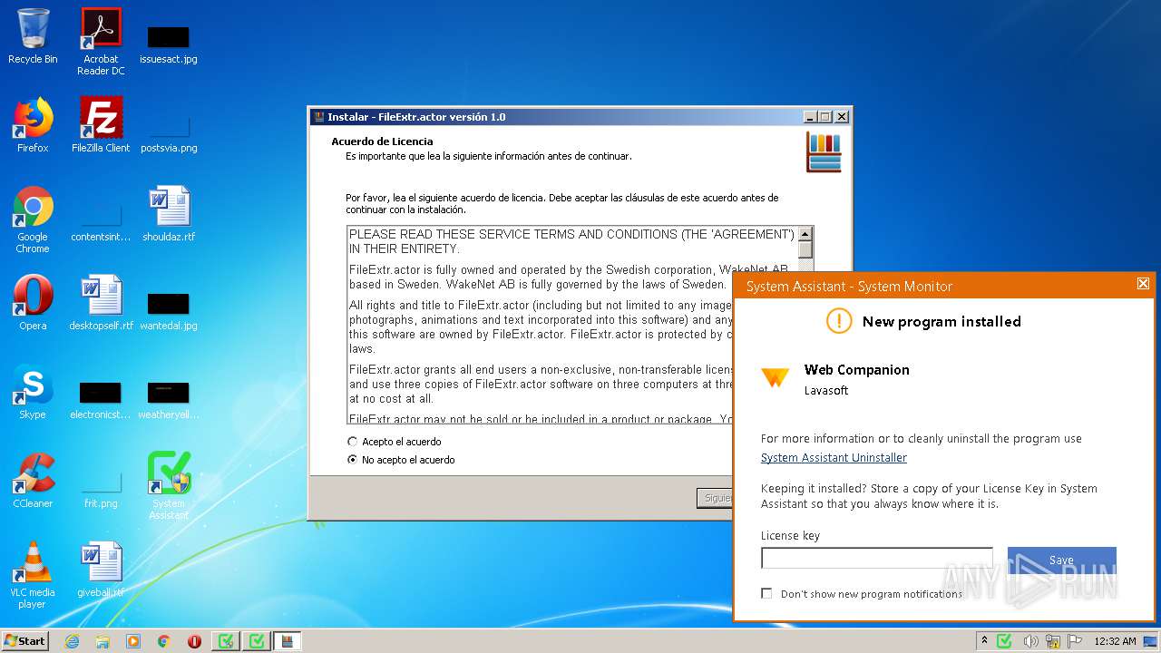Open Google Chrome desktop shortcut

tap(33, 219)
